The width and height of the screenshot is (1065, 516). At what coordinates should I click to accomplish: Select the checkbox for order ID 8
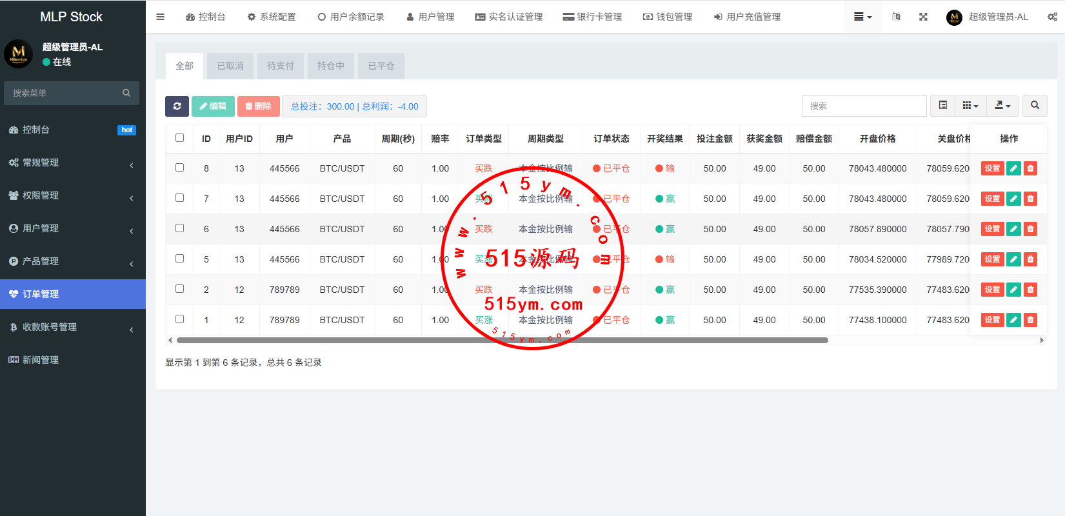pyautogui.click(x=179, y=168)
